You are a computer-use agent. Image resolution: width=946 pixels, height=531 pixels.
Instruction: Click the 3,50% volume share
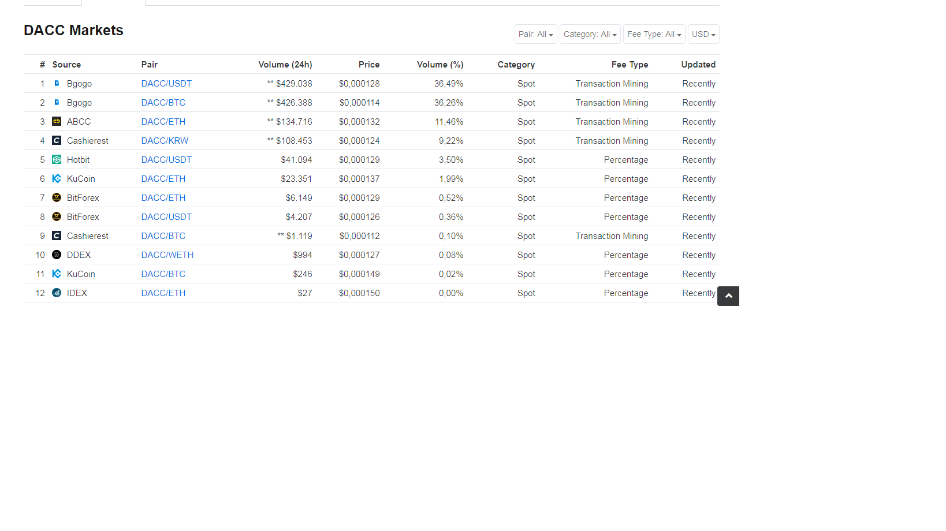[x=451, y=160]
